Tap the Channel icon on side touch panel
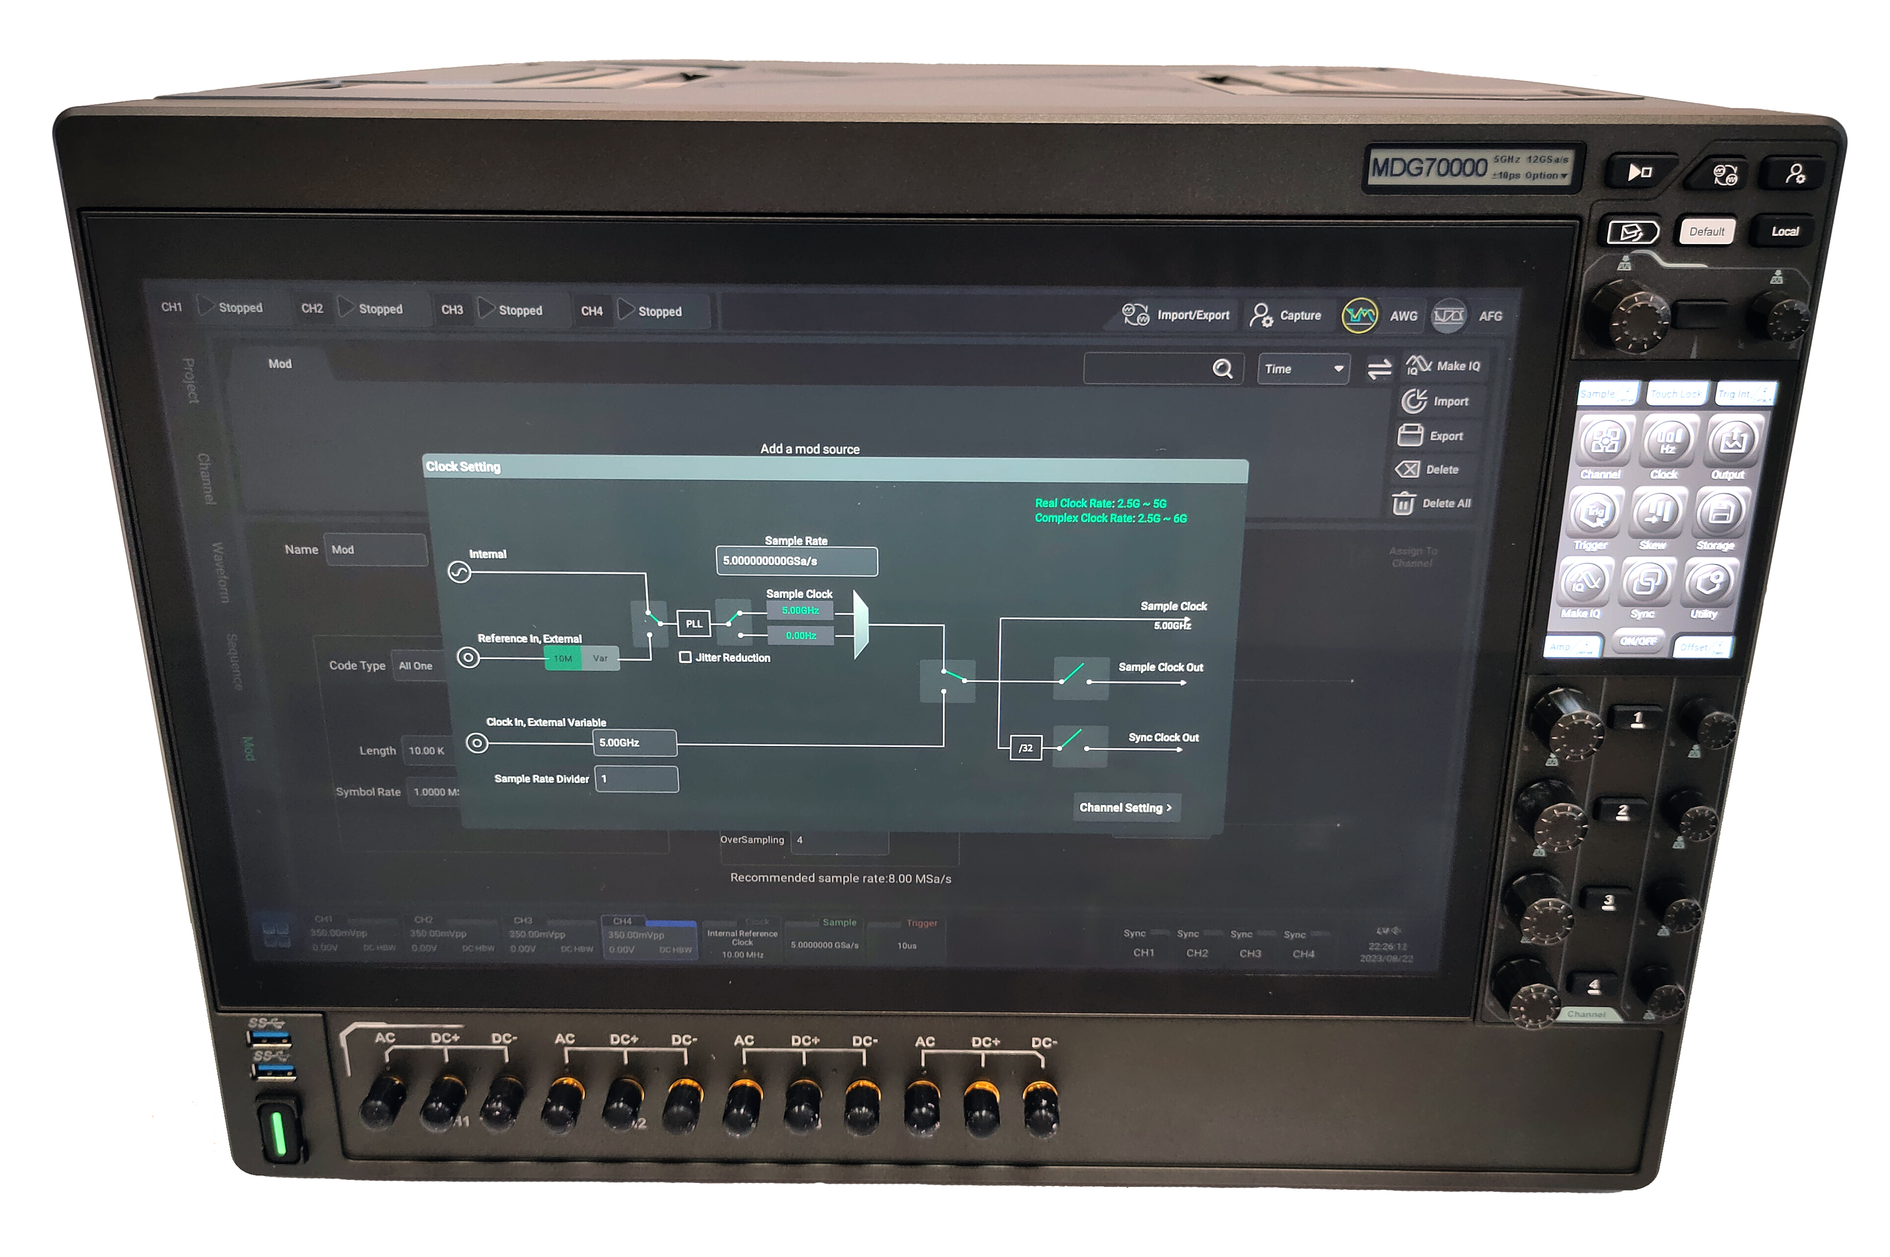Image resolution: width=1890 pixels, height=1257 pixels. pos(1604,441)
